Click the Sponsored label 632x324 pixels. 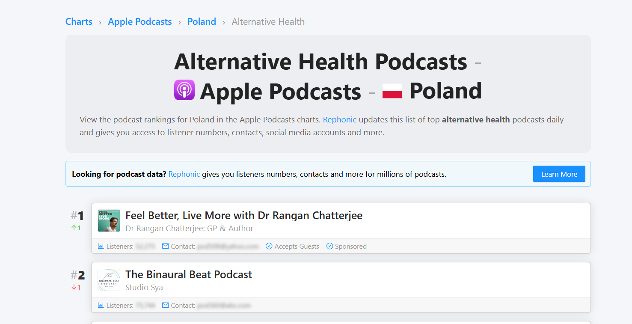(351, 247)
